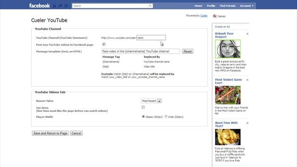297x167 pixels.
Task: Expand the Account menu
Action: (x=246, y=6)
